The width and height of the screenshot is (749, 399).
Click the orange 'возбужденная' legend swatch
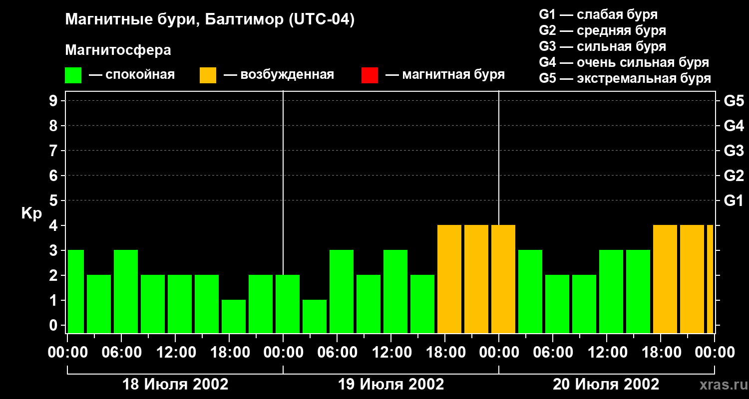(208, 75)
